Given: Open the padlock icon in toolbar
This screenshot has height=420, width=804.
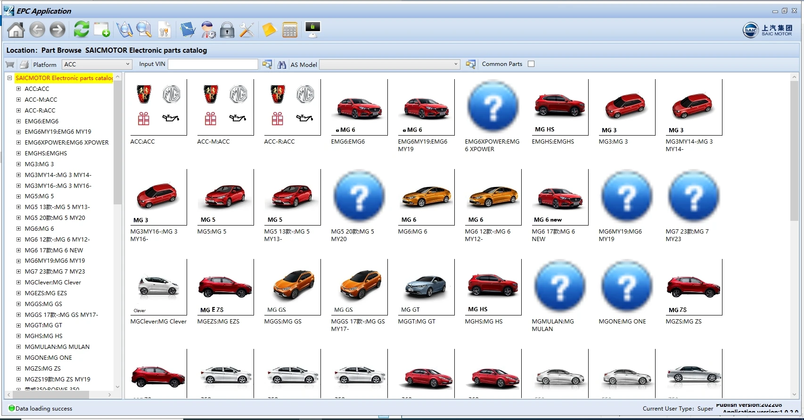Looking at the screenshot, I should (x=227, y=30).
